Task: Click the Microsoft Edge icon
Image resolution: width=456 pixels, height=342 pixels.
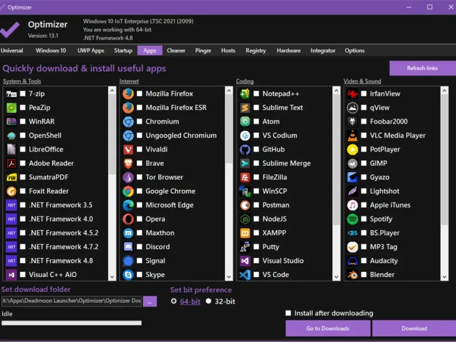Action: coord(128,205)
